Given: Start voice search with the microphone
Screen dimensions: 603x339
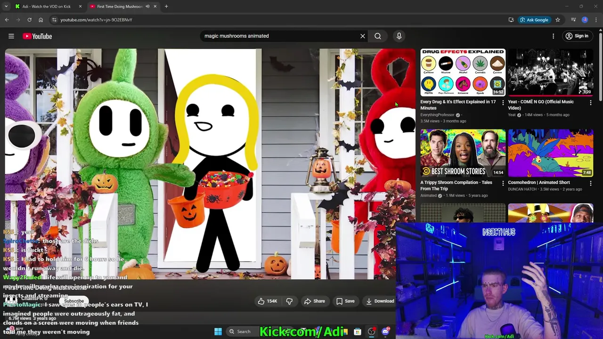Looking at the screenshot, I should (399, 36).
